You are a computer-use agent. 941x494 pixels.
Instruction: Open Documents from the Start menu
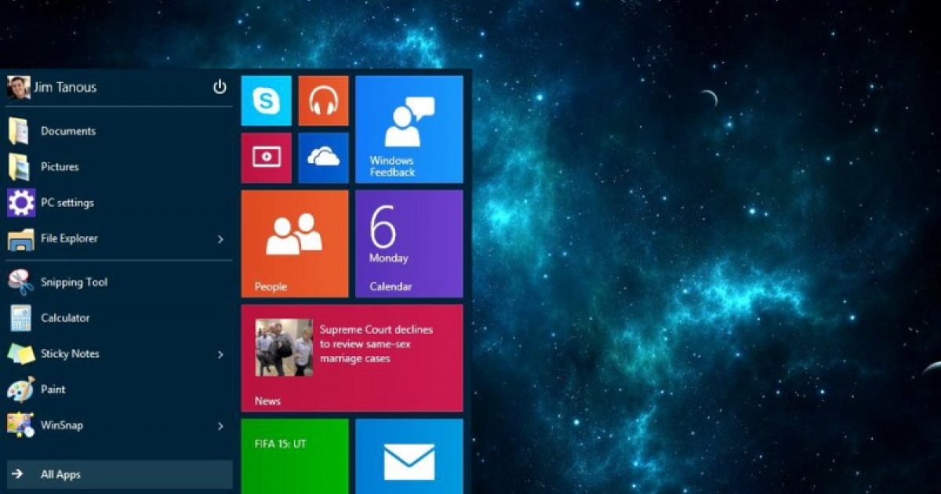[68, 131]
